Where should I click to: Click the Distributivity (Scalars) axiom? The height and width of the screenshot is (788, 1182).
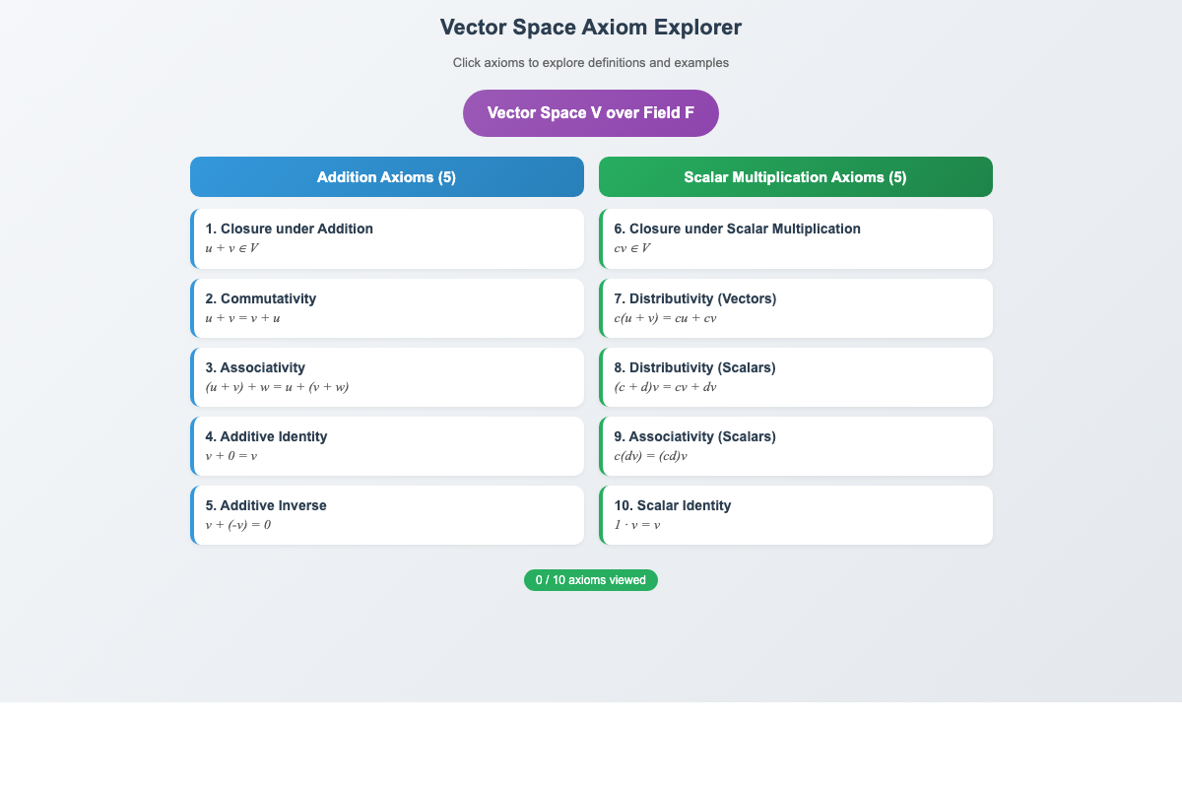pyautogui.click(x=795, y=376)
